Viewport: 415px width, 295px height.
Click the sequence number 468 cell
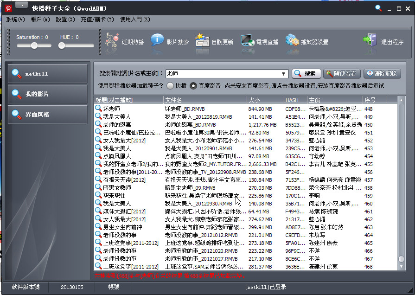pos(369,267)
